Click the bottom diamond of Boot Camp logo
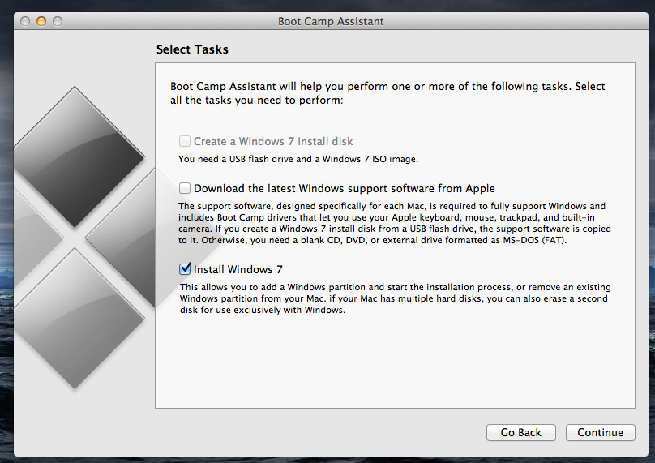 (x=75, y=319)
